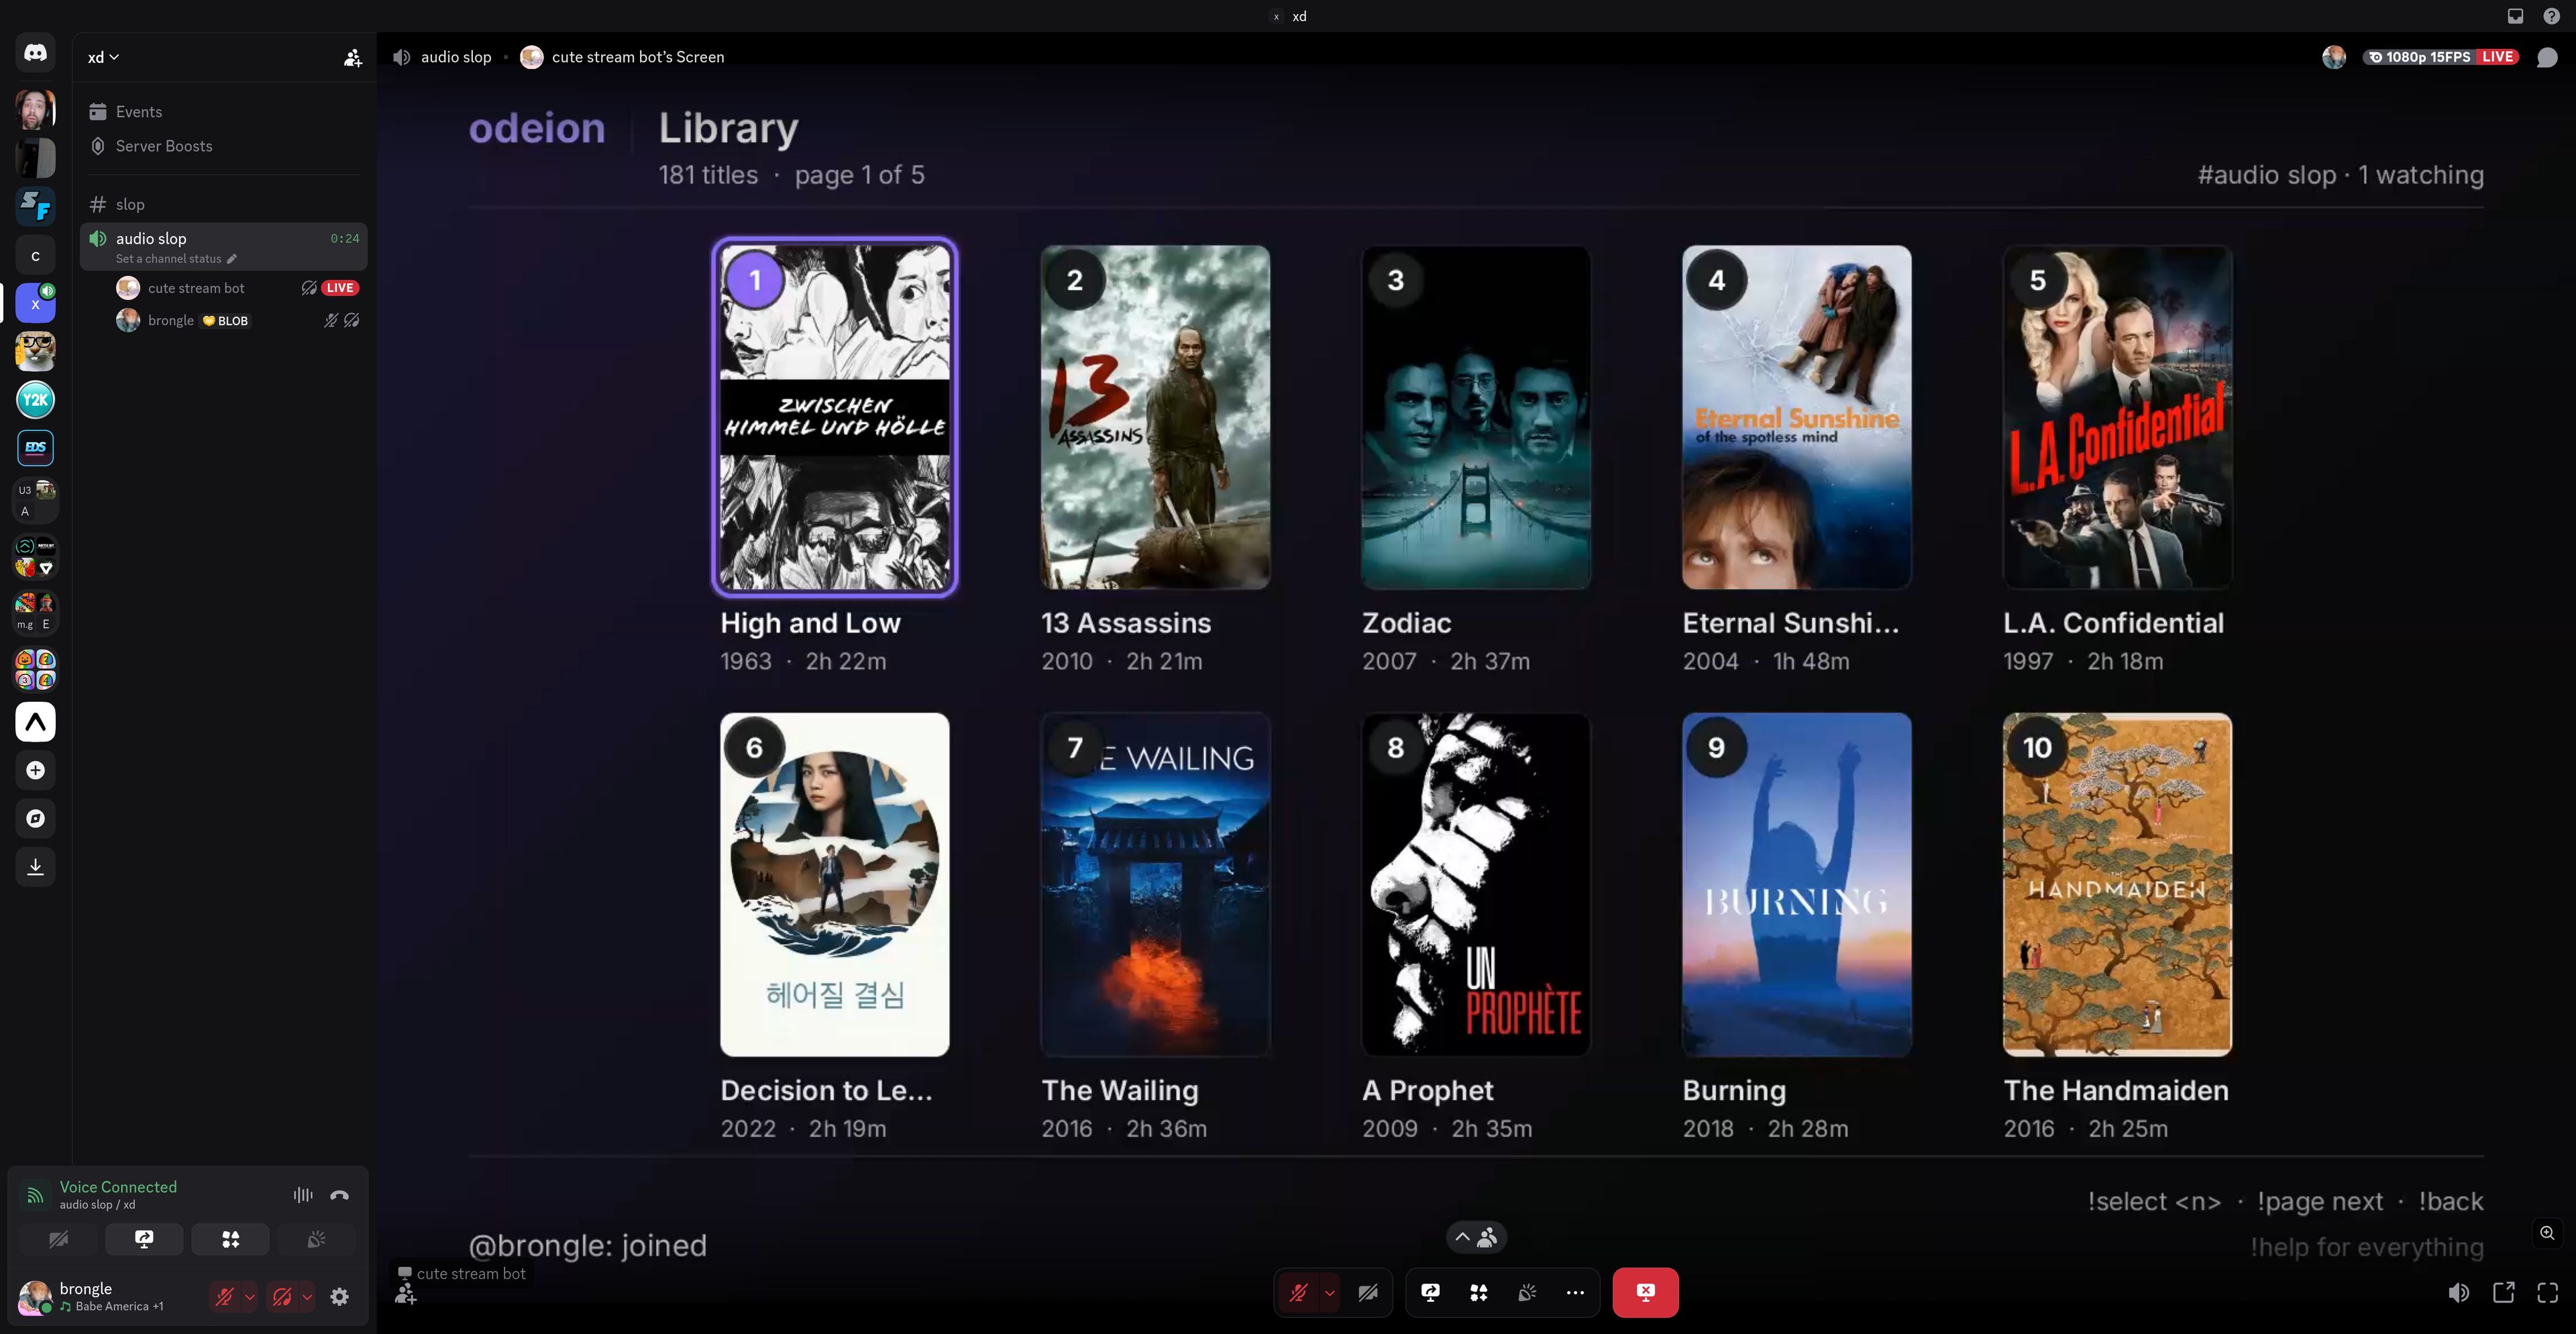Turn on camera in bottom call controls
This screenshot has height=1334, width=2576.
[1367, 1292]
